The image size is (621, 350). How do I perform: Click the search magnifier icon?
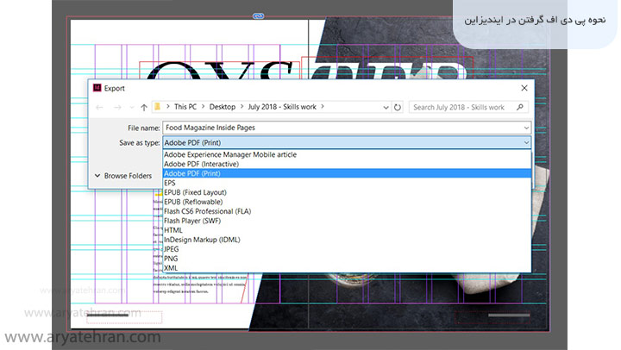pos(523,108)
